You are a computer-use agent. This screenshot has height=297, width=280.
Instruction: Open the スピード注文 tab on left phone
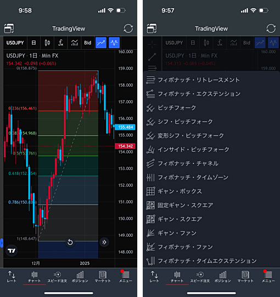57,277
